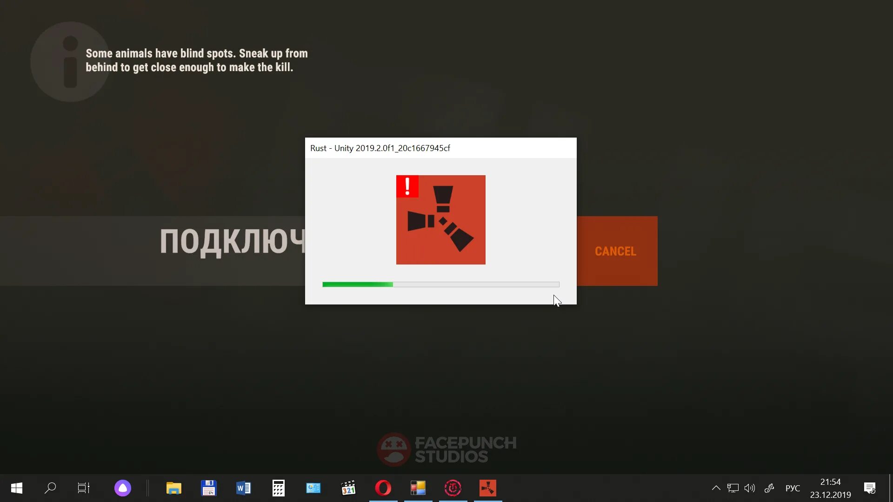Open the Windows Start menu
The width and height of the screenshot is (893, 502).
tap(17, 488)
